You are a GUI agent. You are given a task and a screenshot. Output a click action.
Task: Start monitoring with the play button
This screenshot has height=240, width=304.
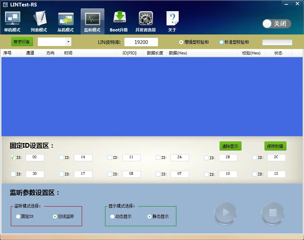[225, 213]
